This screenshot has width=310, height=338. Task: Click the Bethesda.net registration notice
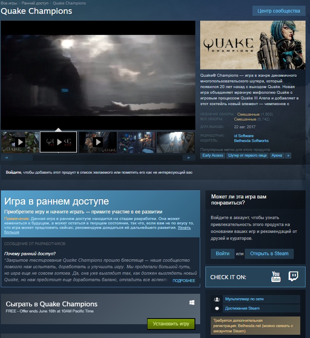[255, 326]
